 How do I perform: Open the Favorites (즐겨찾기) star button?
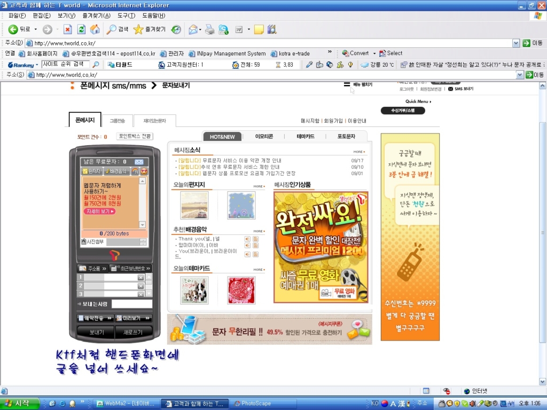[150, 30]
